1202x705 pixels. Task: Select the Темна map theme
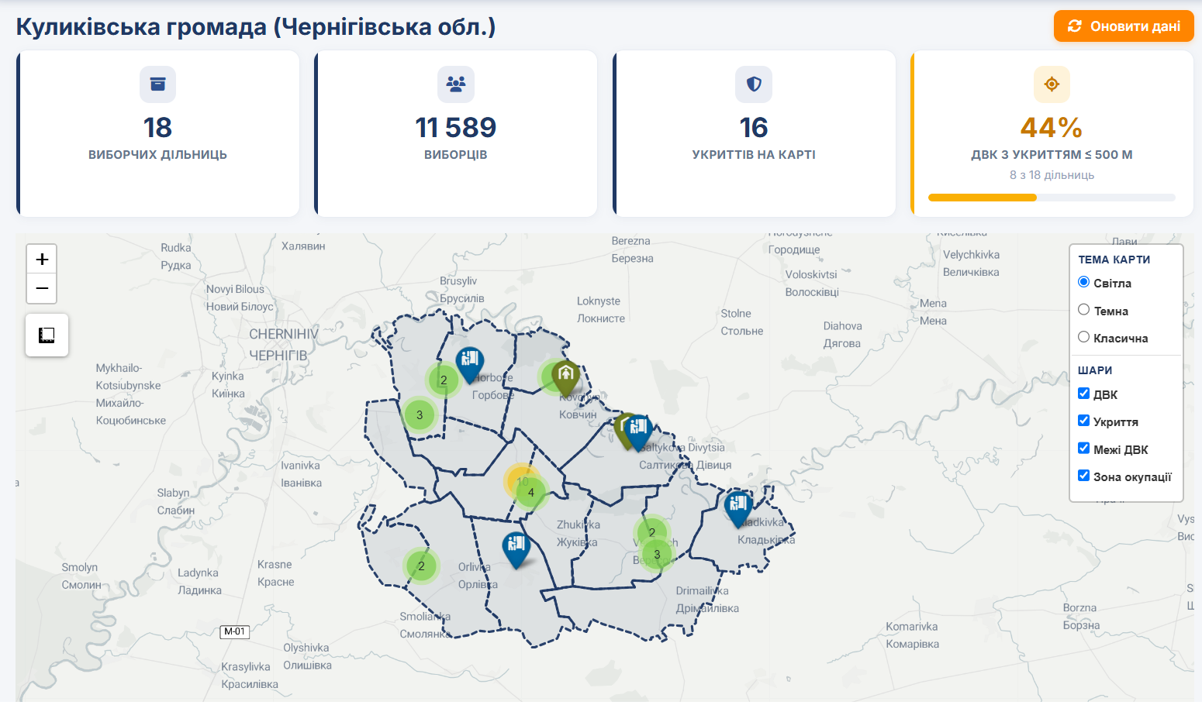(1084, 310)
